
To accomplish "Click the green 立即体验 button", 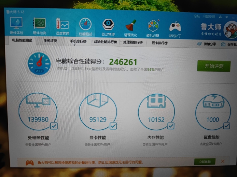I will 205,162.
